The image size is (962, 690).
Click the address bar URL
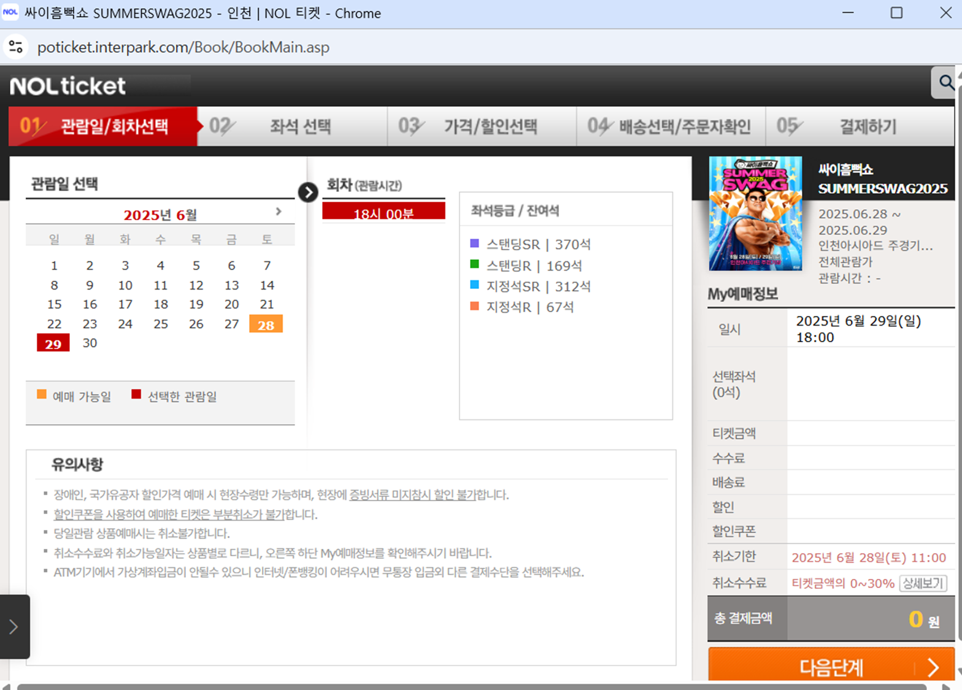tap(183, 47)
